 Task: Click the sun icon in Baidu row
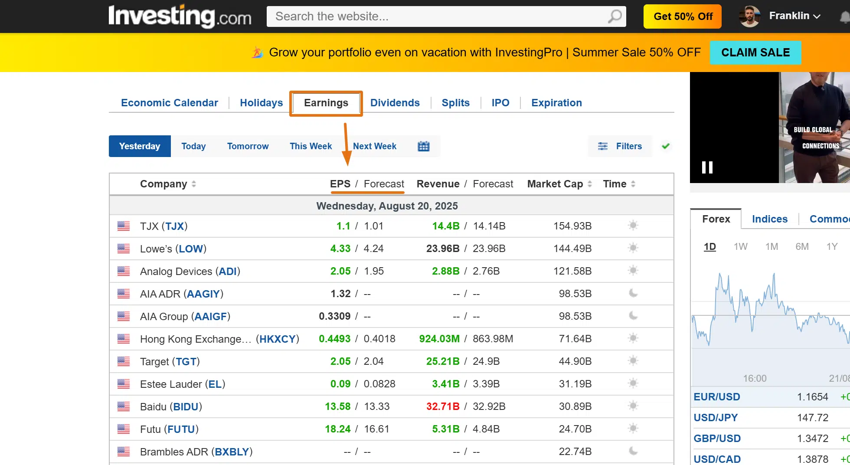click(x=633, y=406)
